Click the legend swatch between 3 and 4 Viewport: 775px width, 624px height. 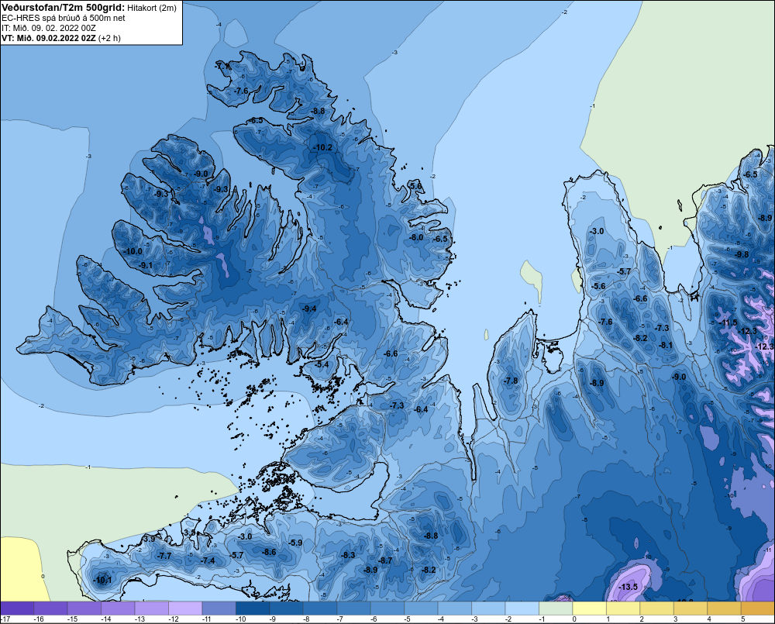pyautogui.click(x=690, y=608)
